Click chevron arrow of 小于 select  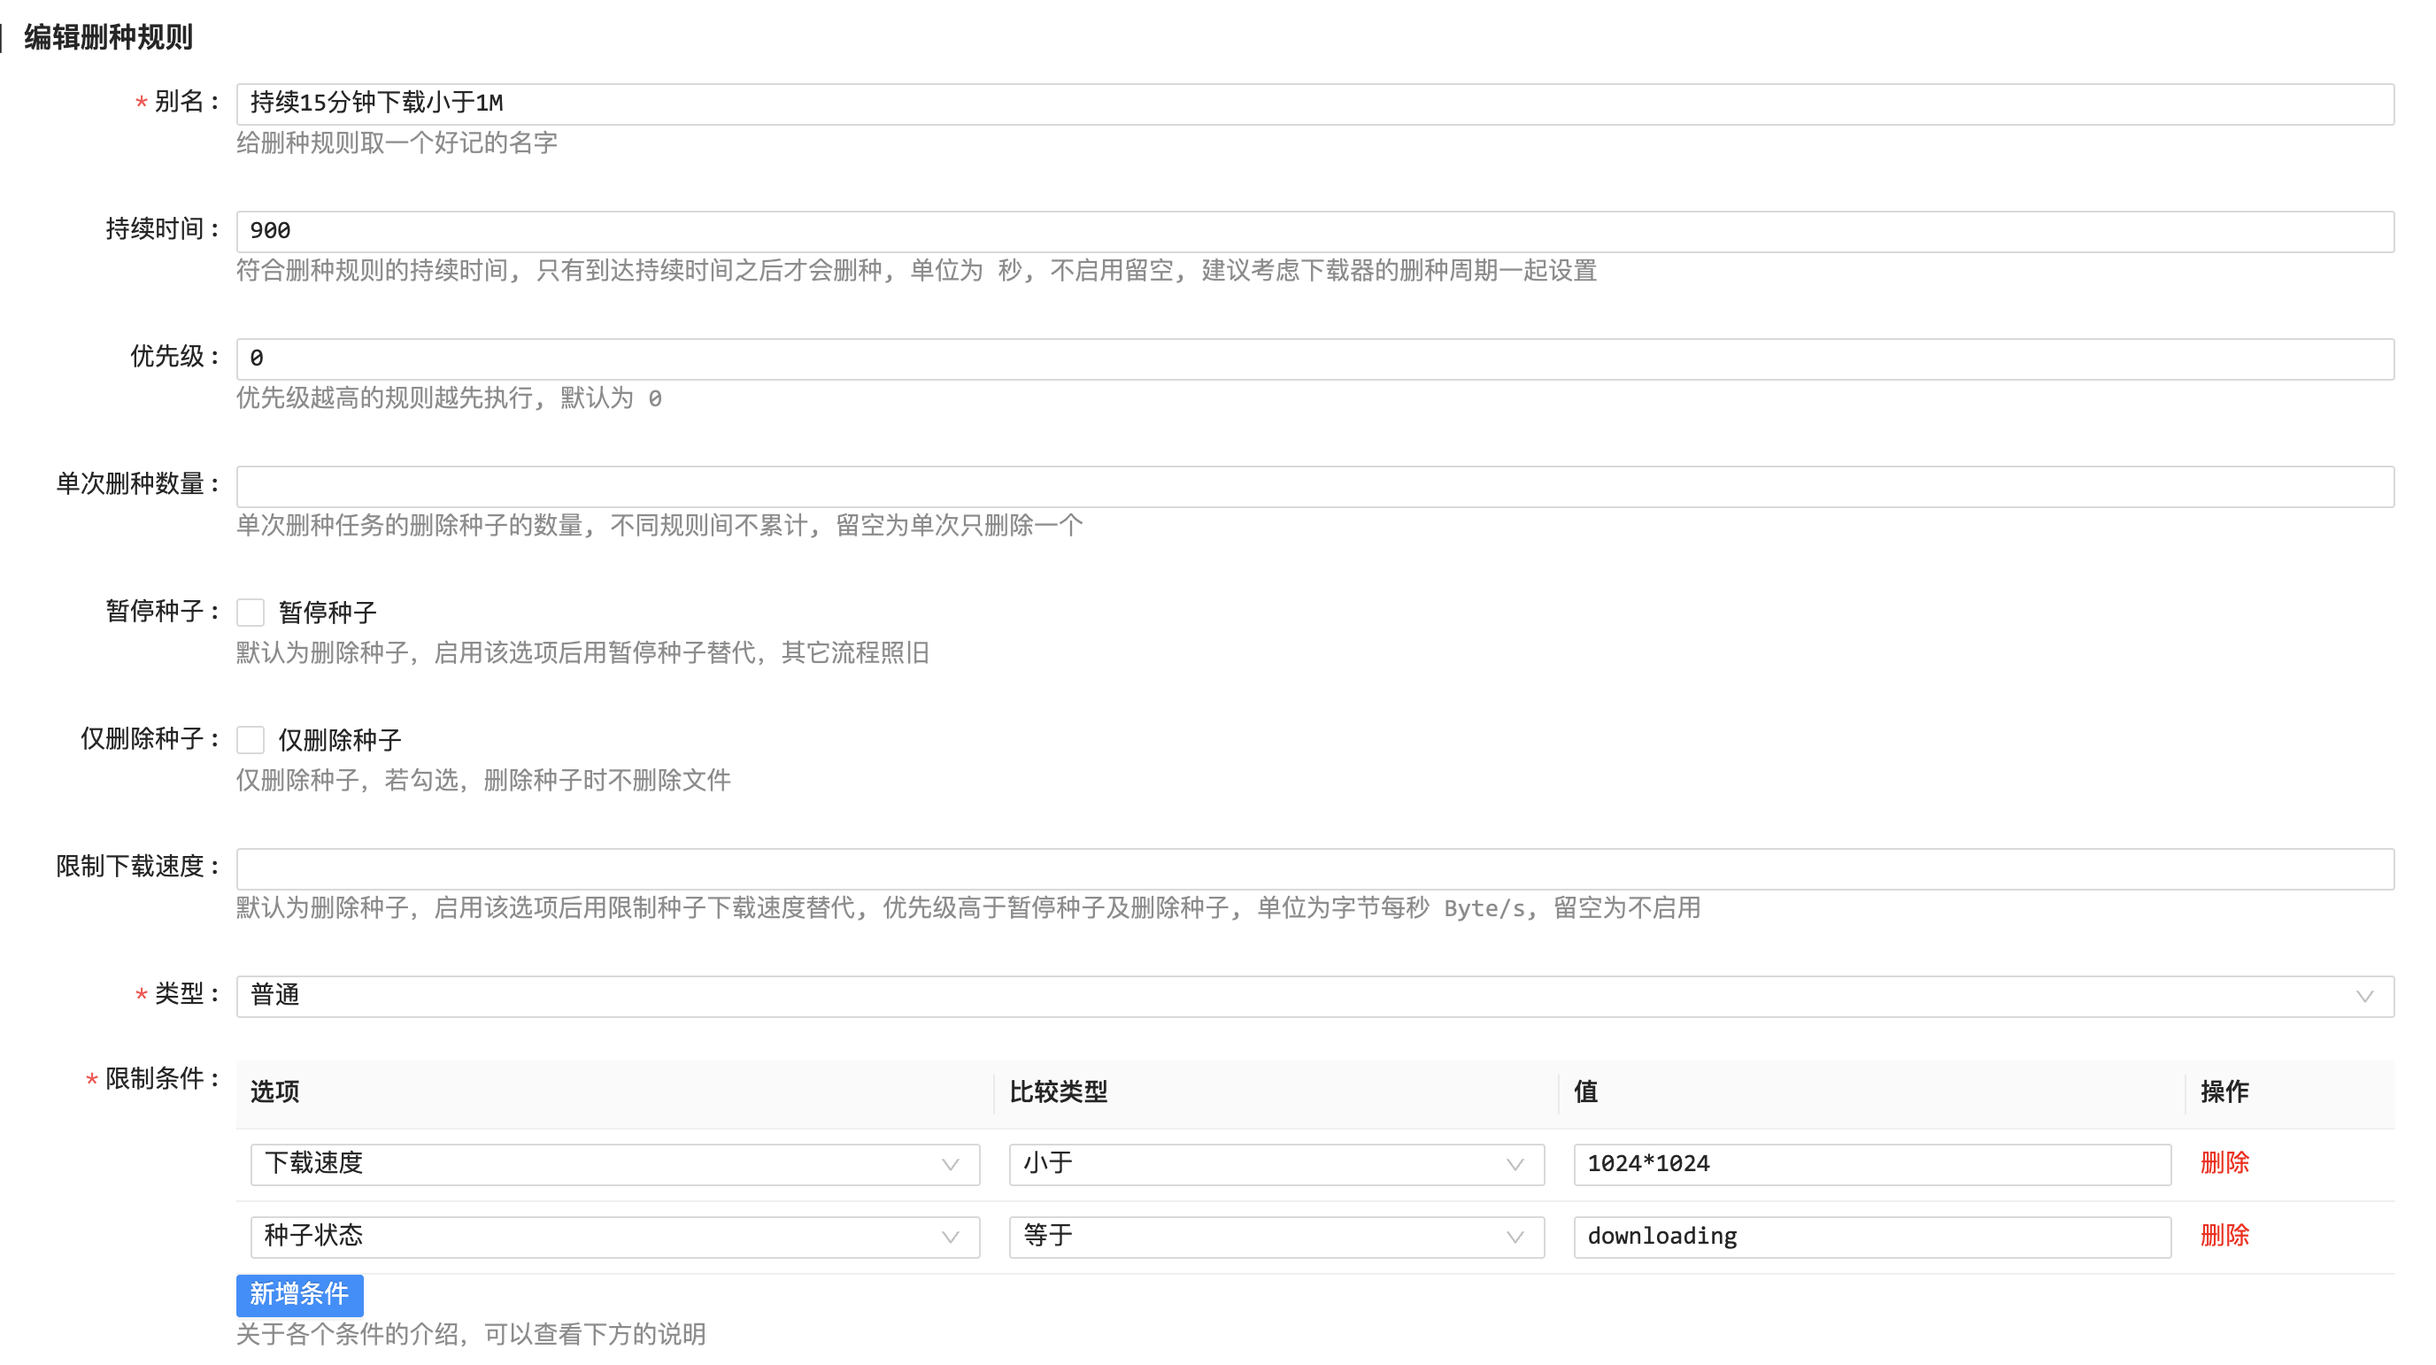[1515, 1164]
